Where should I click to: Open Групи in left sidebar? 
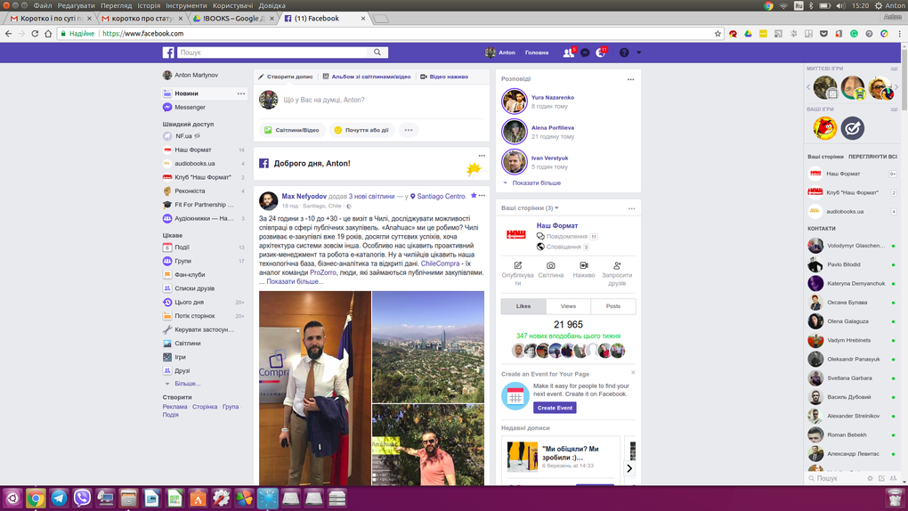(x=183, y=262)
